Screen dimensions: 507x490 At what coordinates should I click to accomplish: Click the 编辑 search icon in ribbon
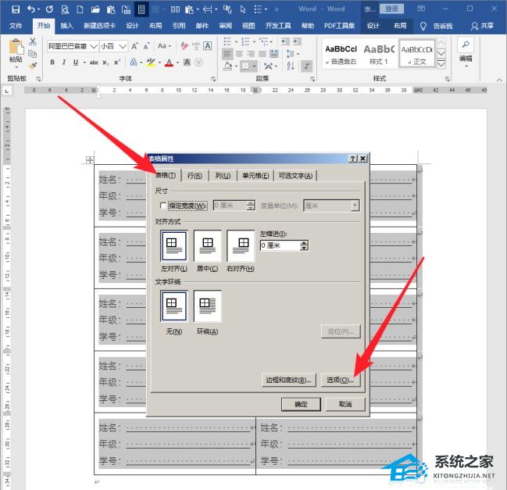pyautogui.click(x=466, y=46)
